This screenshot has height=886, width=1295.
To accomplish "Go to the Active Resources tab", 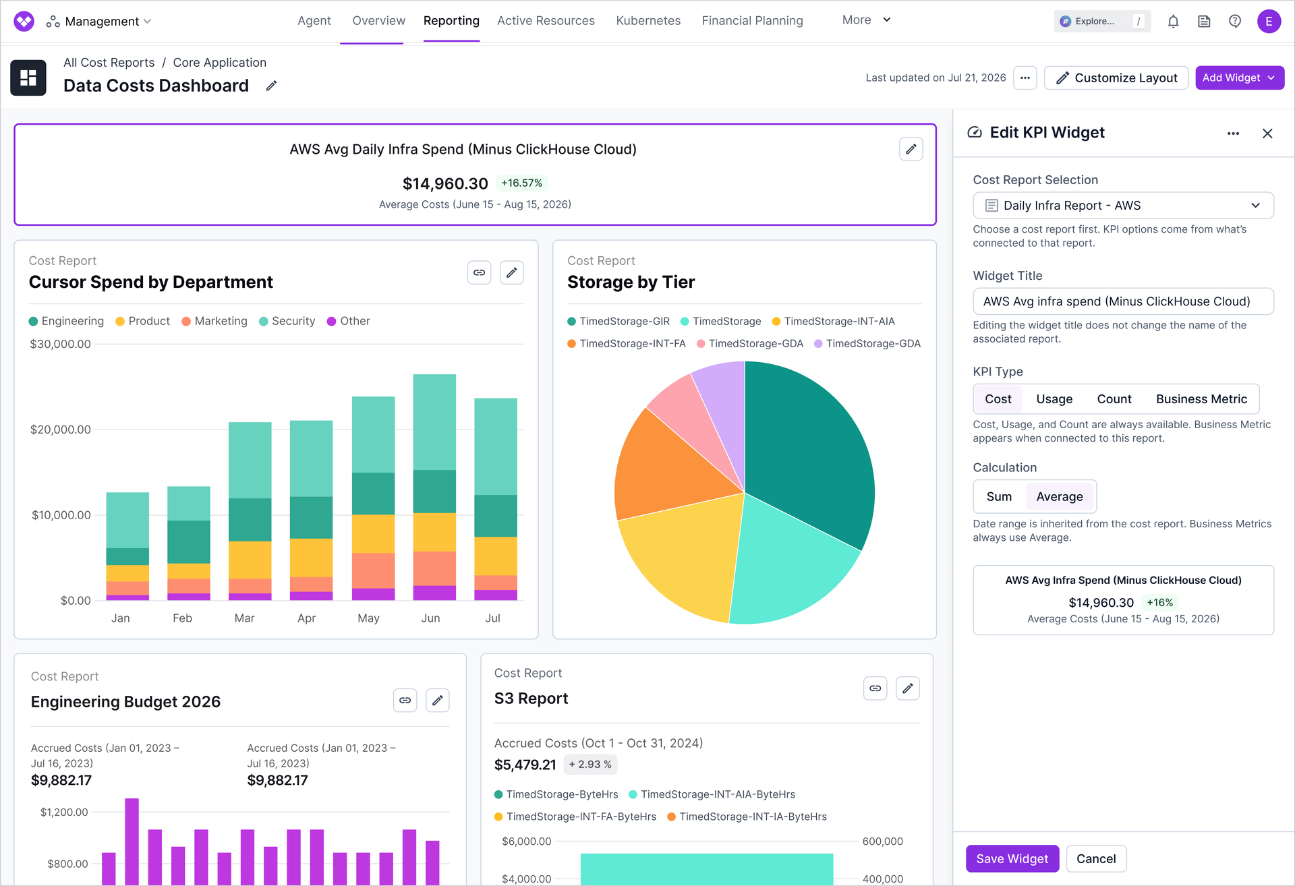I will pos(546,21).
